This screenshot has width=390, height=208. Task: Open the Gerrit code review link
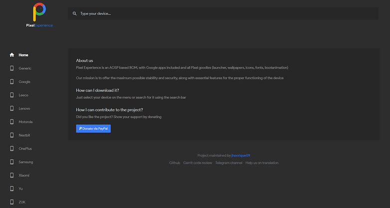(197, 163)
